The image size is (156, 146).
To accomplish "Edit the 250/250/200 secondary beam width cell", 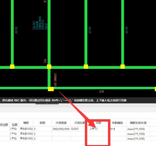I will (61, 129).
